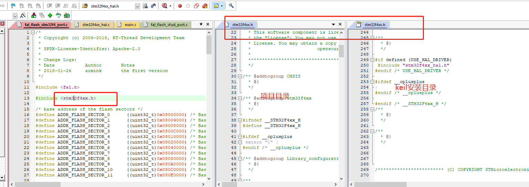
Task: Toggle bookmark on current line (blue flag icon)
Action: tap(13, 6)
